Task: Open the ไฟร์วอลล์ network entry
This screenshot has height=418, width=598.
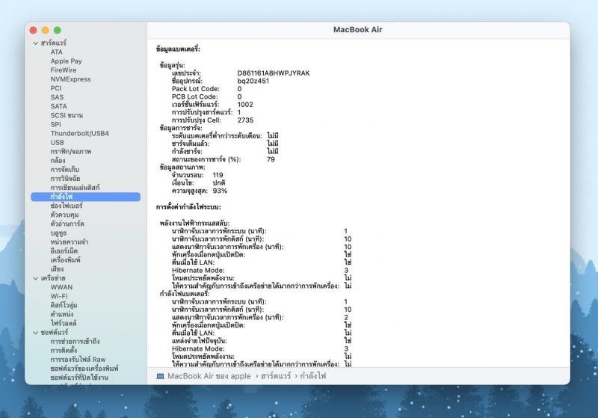Action: click(66, 322)
